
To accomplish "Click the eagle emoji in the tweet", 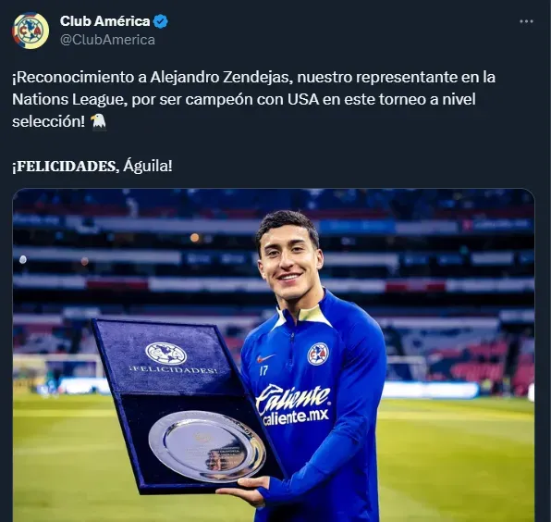I will 98,122.
